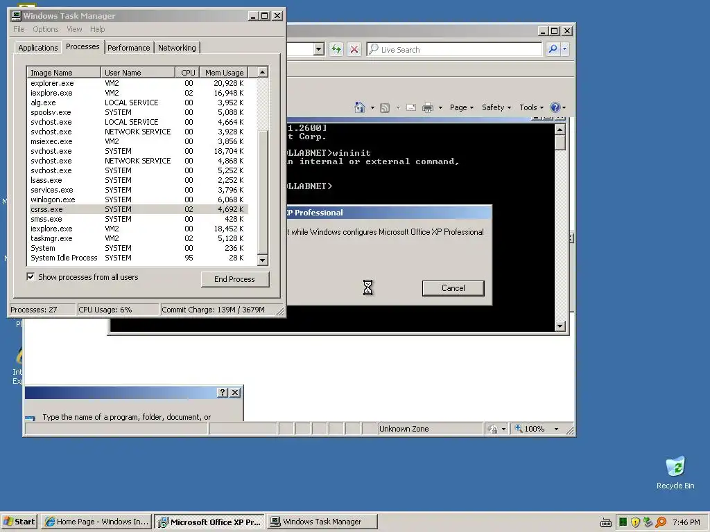Image resolution: width=710 pixels, height=532 pixels.
Task: Click the Home house icon in IE command bar
Action: click(x=360, y=107)
